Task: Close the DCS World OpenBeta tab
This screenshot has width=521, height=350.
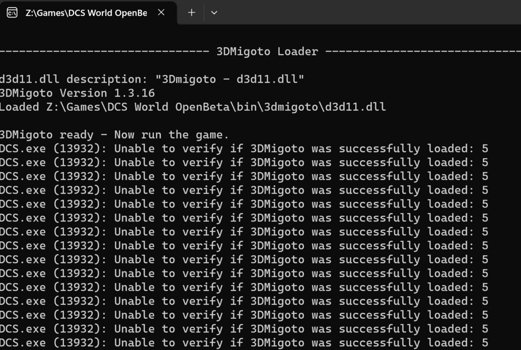Action: (x=162, y=12)
